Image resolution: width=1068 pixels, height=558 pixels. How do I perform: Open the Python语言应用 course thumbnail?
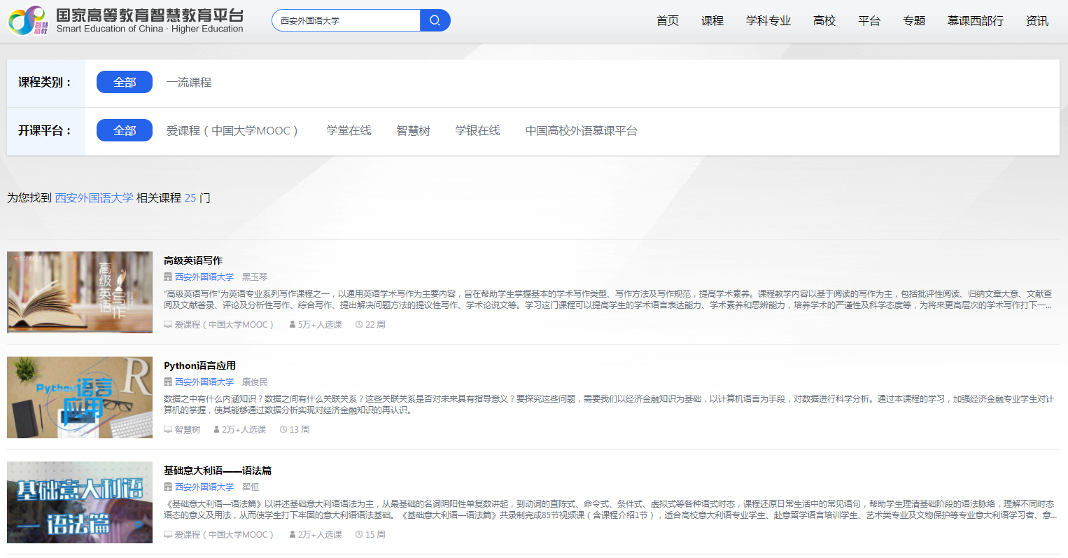pyautogui.click(x=80, y=397)
